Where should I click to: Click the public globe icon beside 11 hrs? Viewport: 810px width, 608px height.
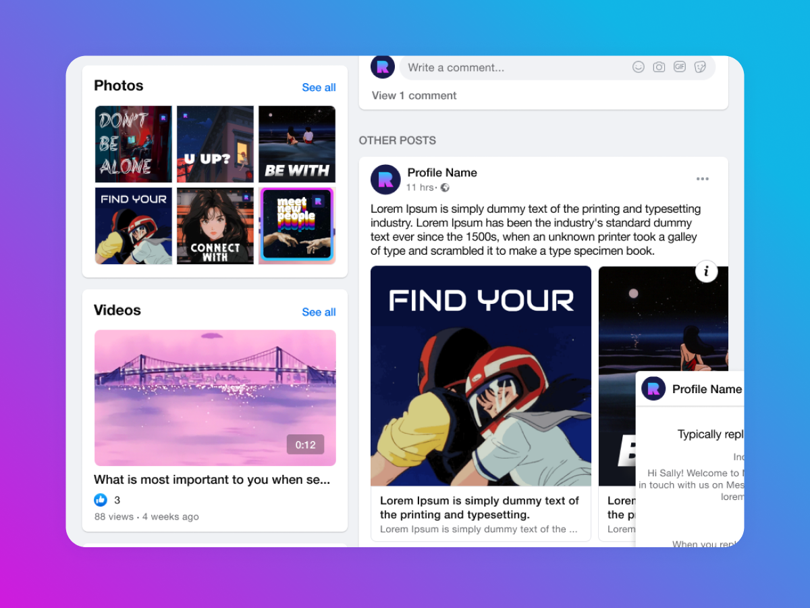pos(445,188)
